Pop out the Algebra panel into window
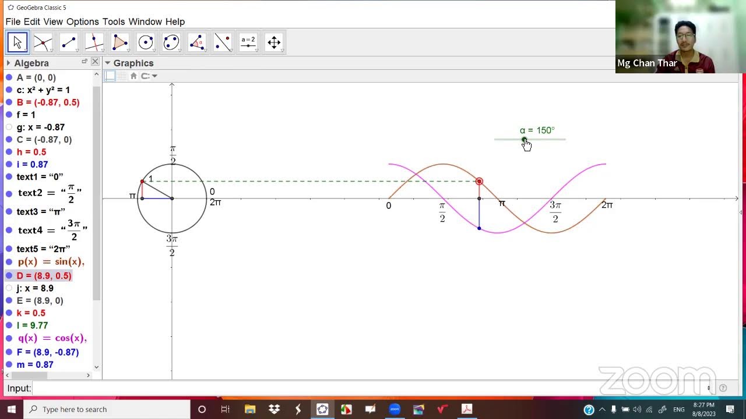Screen dimensions: 746x419 [x=85, y=61]
